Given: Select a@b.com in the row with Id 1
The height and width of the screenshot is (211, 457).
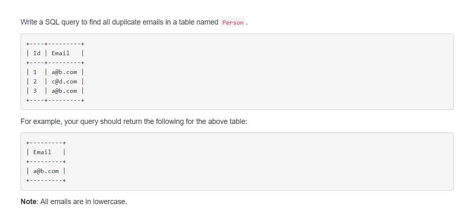Looking at the screenshot, I should [x=64, y=72].
